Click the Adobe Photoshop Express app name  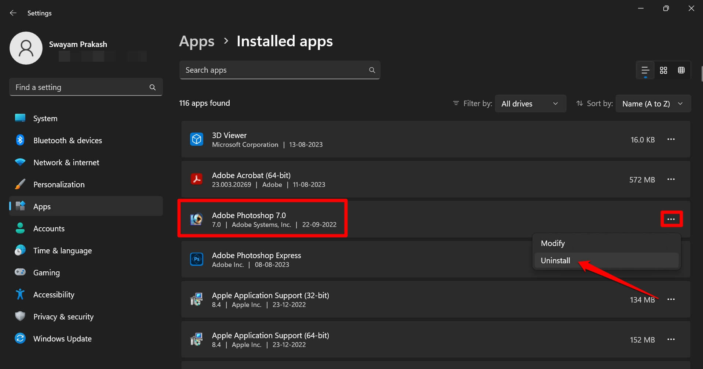[x=256, y=256]
